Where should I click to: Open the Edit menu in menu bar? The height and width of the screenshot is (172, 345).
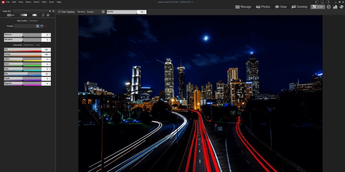point(14,2)
